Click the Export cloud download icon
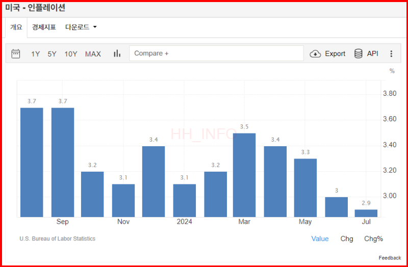 click(x=315, y=54)
